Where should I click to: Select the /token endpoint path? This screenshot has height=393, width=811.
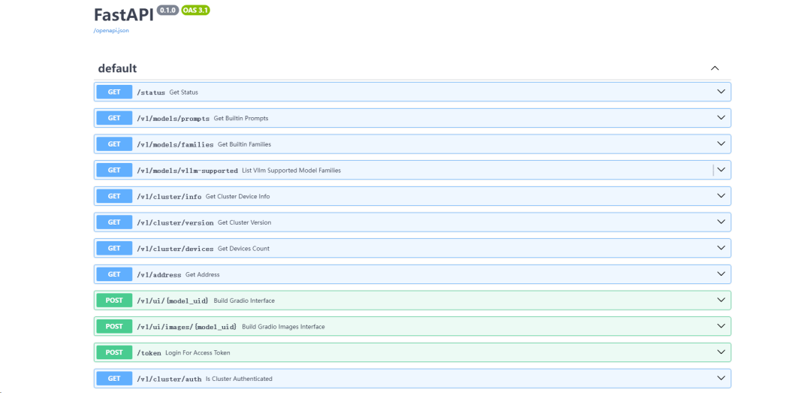click(x=149, y=353)
